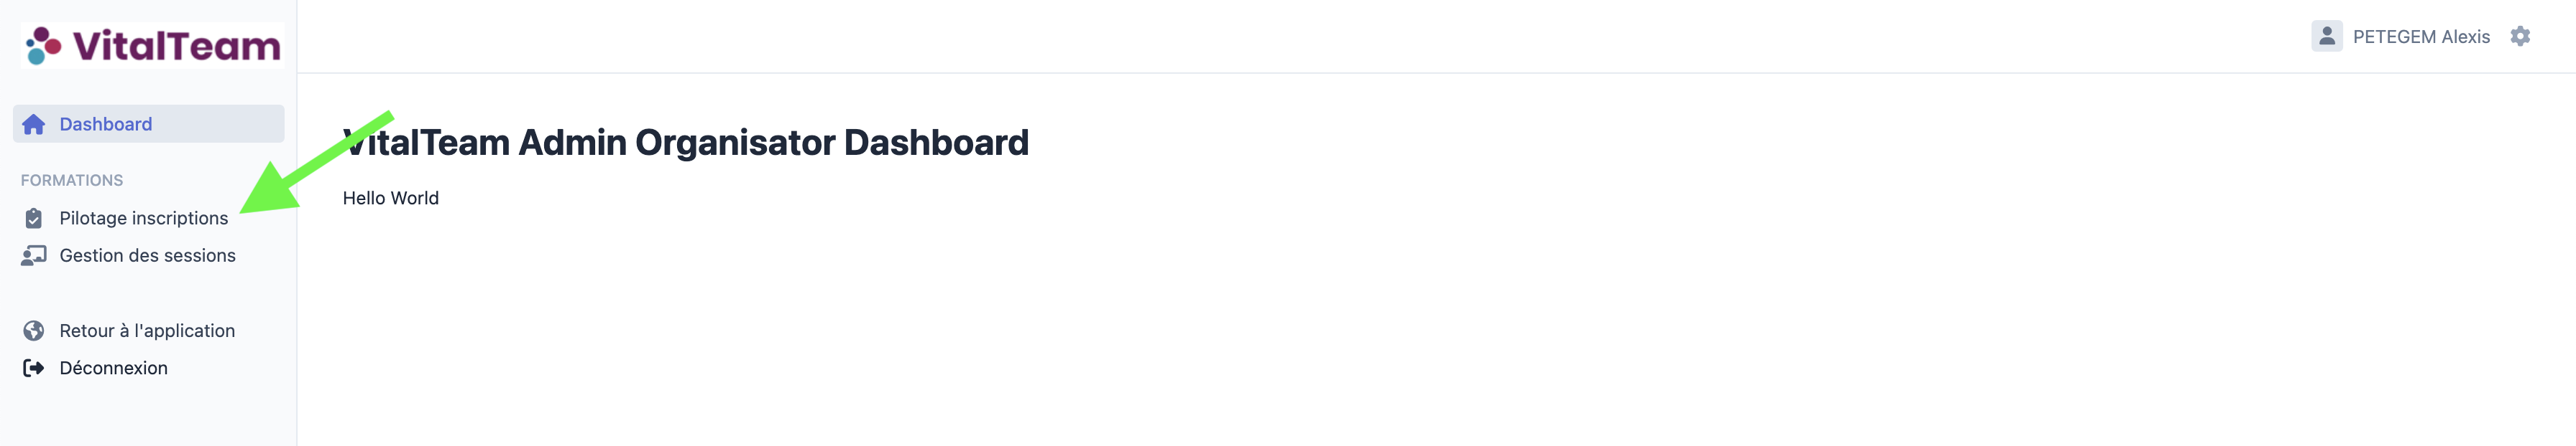Click the word Organisator in the page heading
Image resolution: width=2576 pixels, height=446 pixels.
point(734,143)
